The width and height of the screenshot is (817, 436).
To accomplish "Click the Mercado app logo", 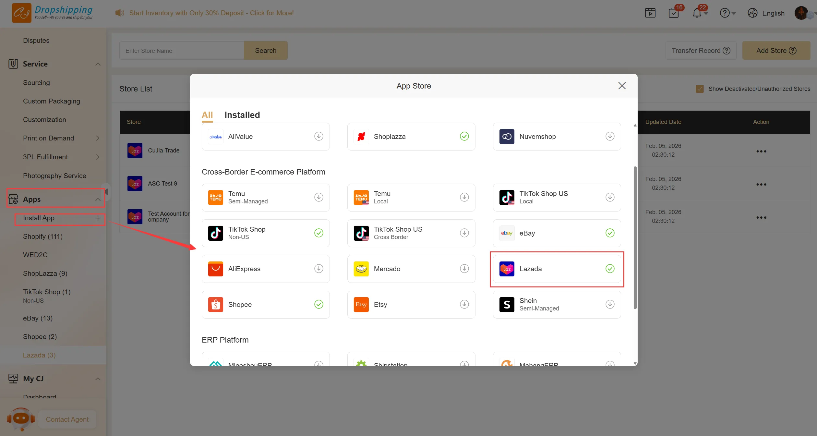I will [x=361, y=269].
